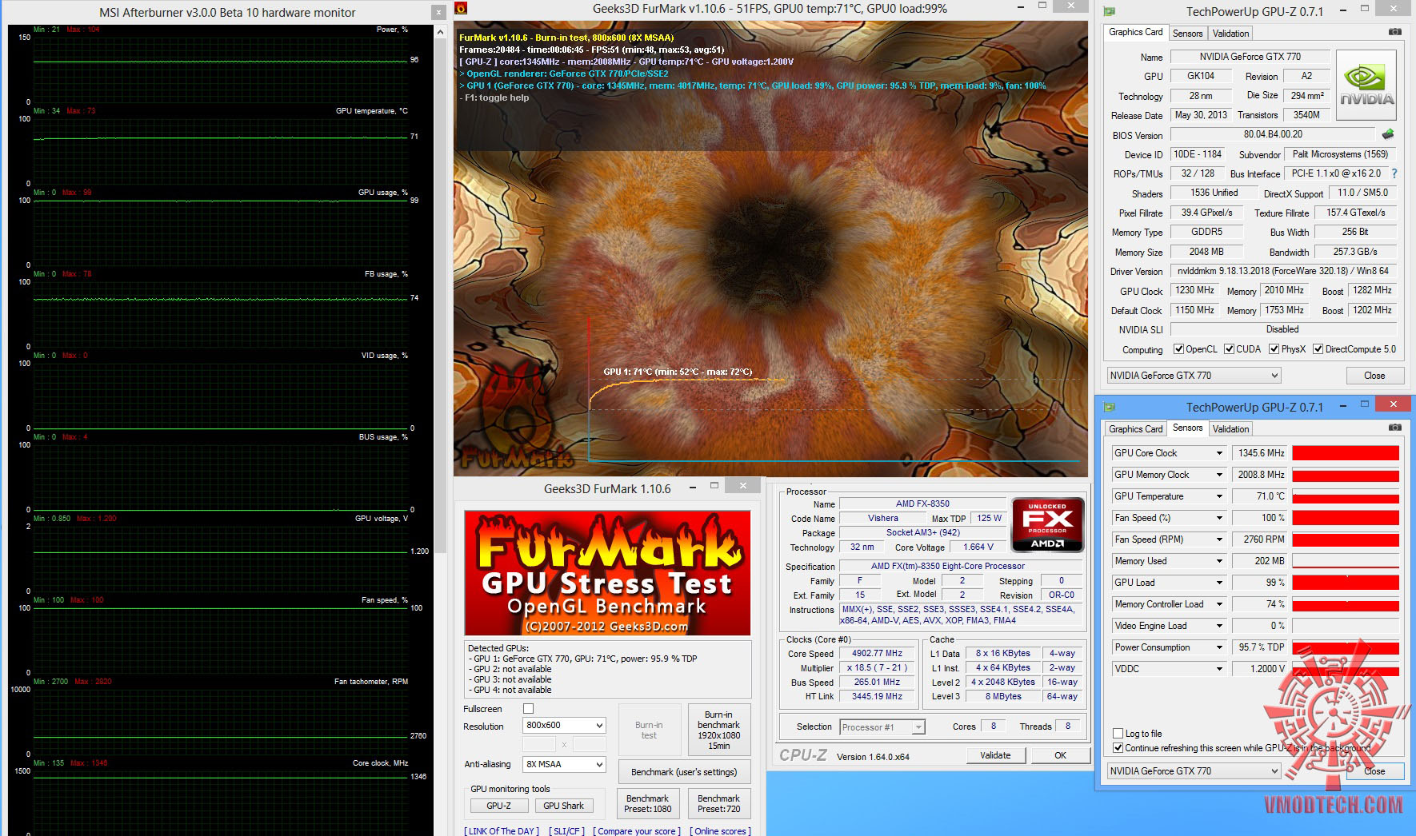The image size is (1416, 836).
Task: Toggle the DirectCompute 5.0 checkbox
Action: 1318,349
